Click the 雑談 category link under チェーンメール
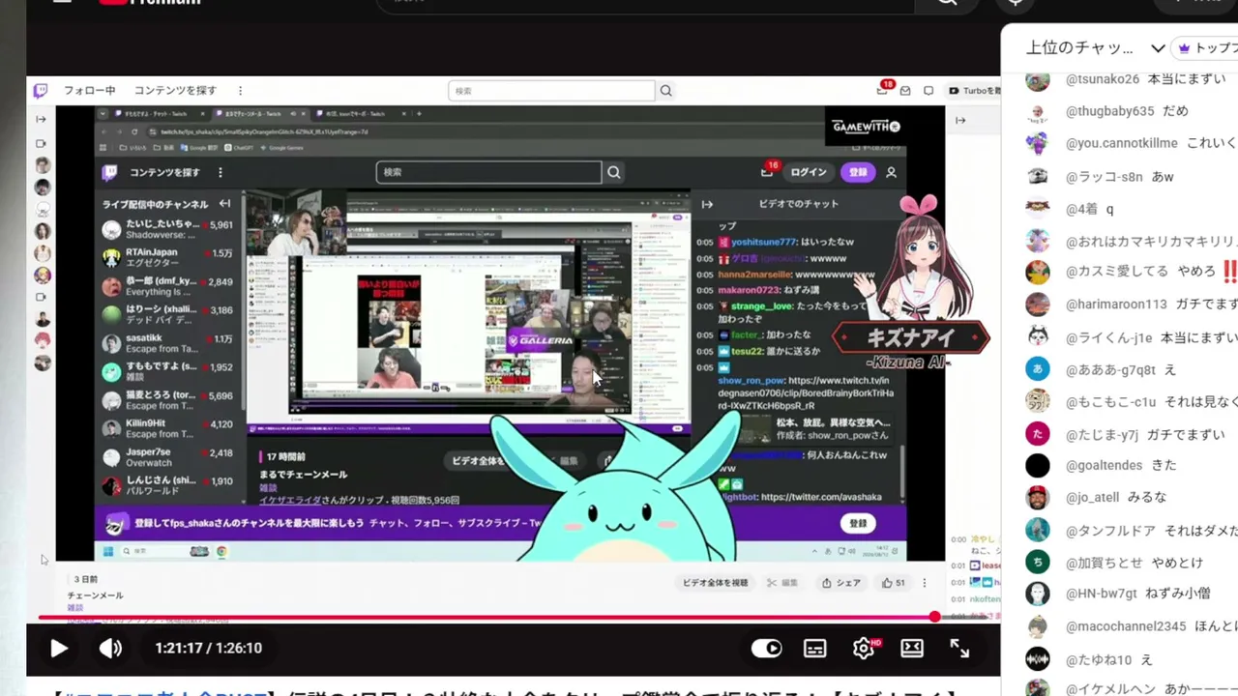Viewport: 1238px width, 696px height. [75, 607]
